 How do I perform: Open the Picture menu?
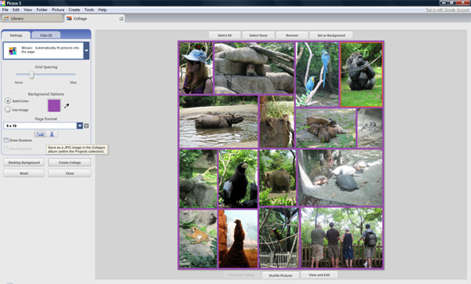[58, 9]
